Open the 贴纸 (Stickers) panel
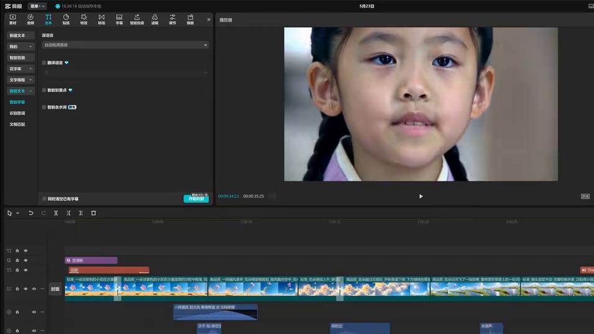 pyautogui.click(x=66, y=19)
